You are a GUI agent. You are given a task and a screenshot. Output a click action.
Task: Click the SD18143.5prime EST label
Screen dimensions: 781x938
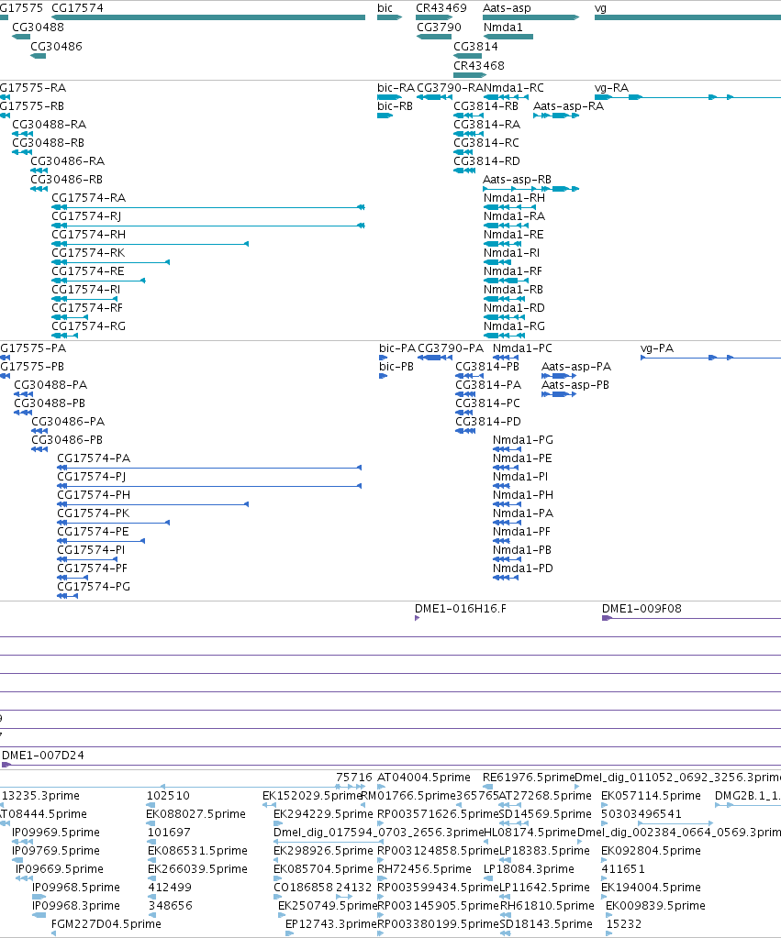click(546, 923)
